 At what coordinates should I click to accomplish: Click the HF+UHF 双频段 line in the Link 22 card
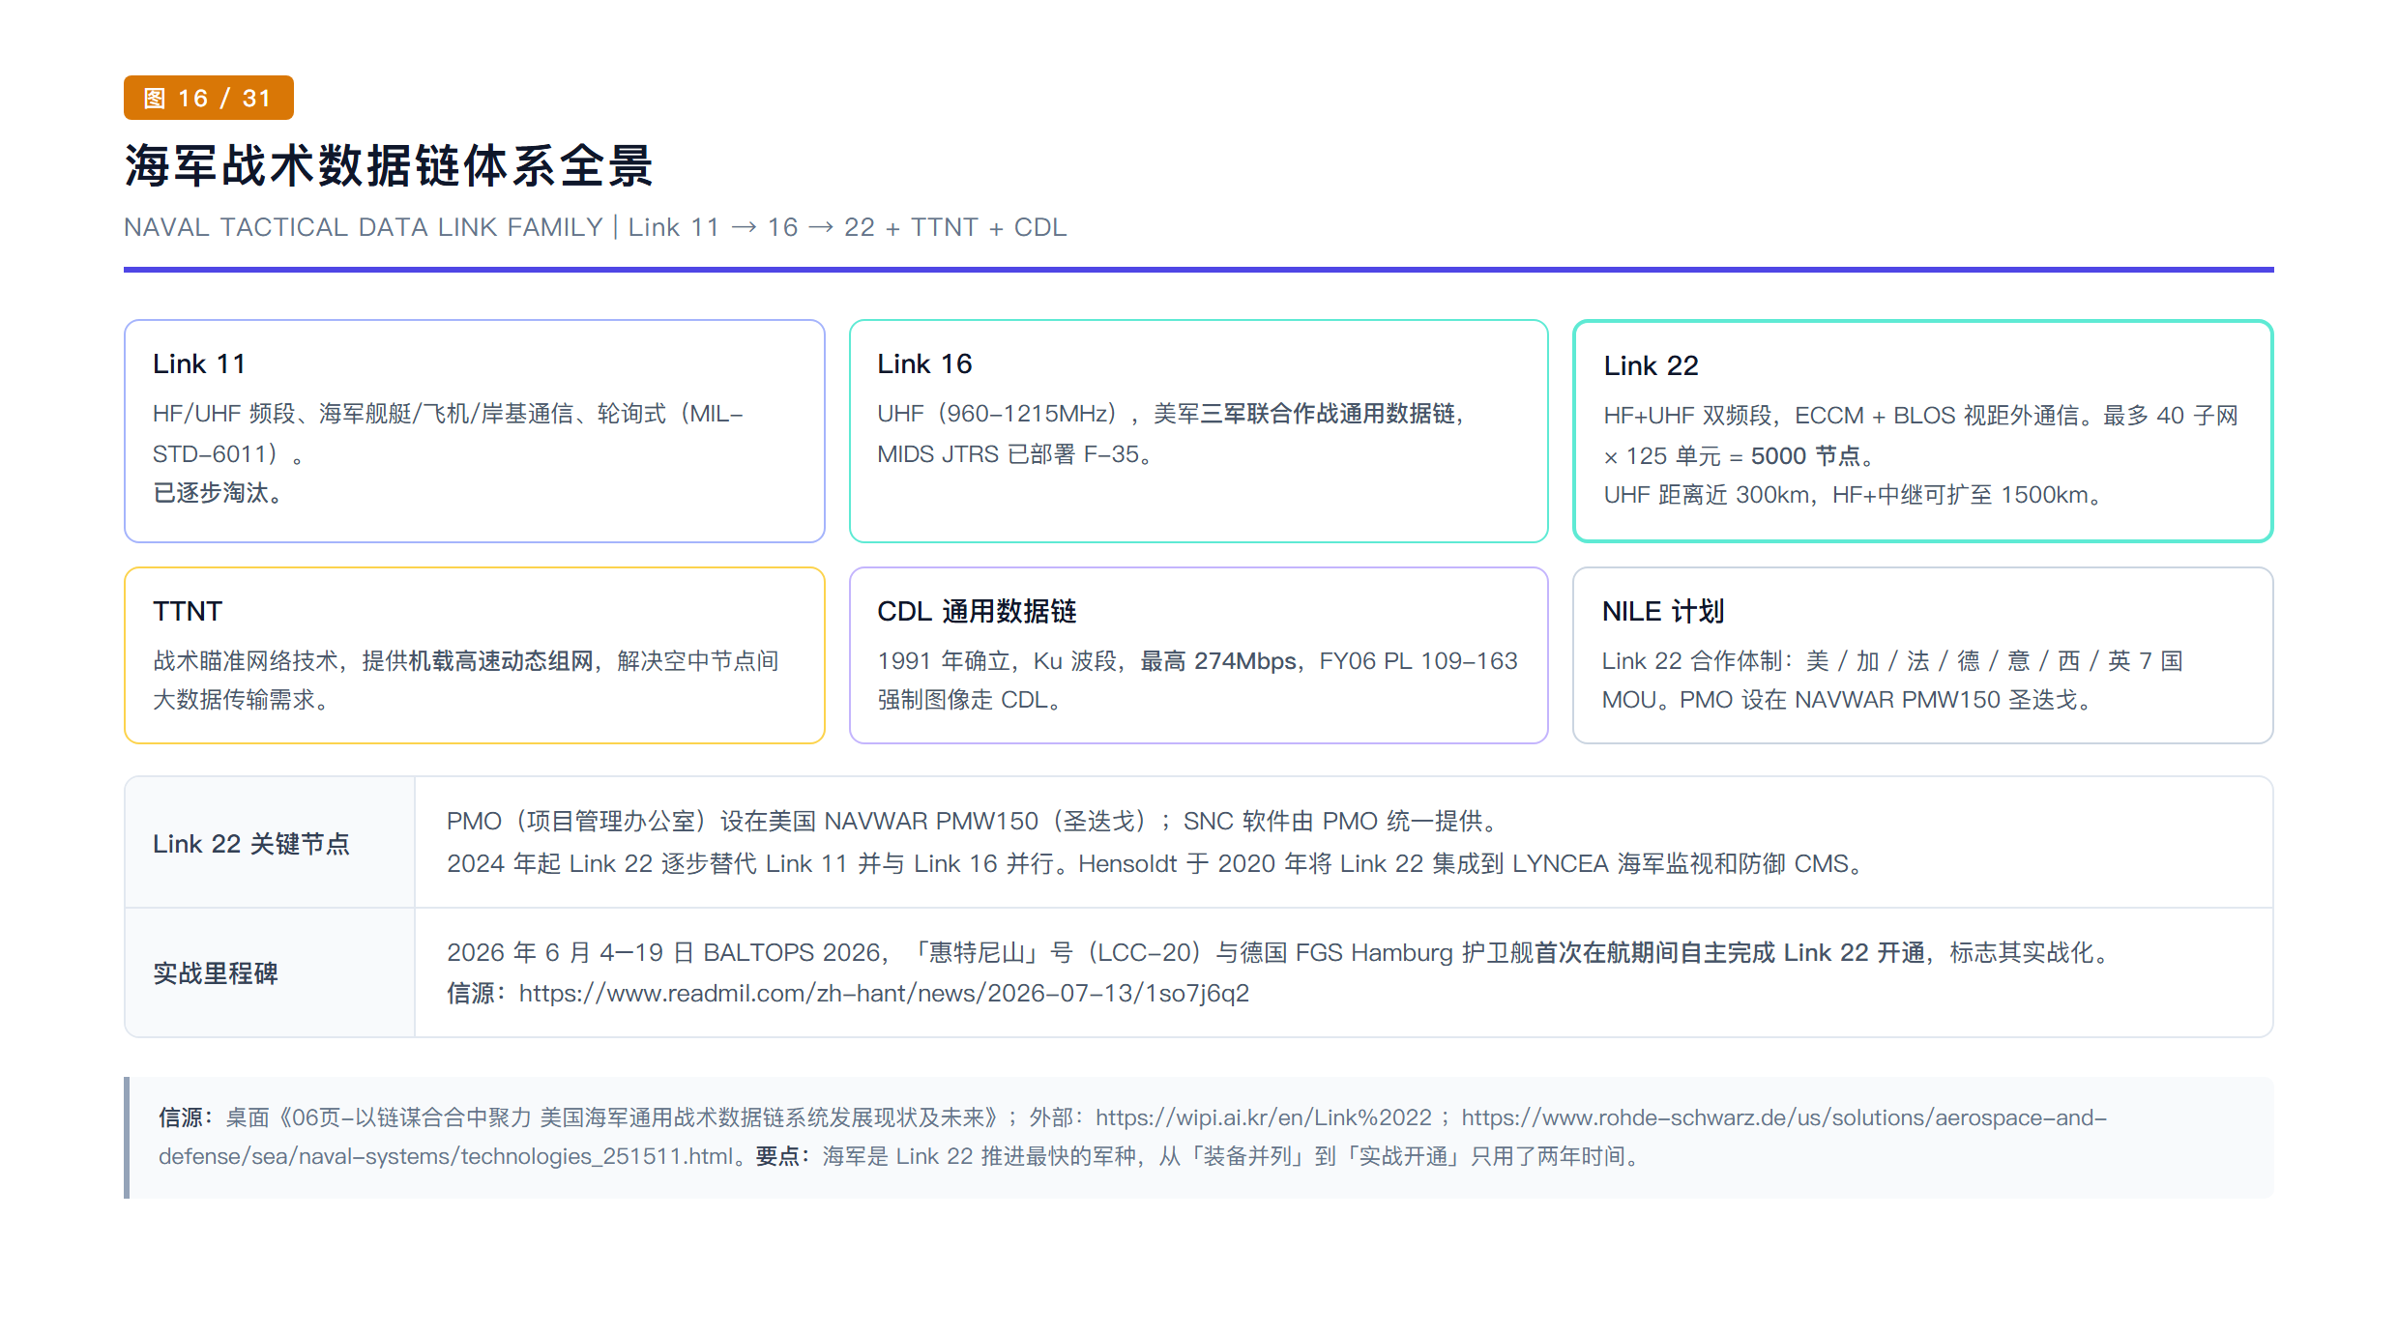point(1920,416)
